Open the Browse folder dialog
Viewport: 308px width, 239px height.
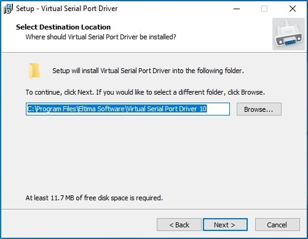point(259,109)
